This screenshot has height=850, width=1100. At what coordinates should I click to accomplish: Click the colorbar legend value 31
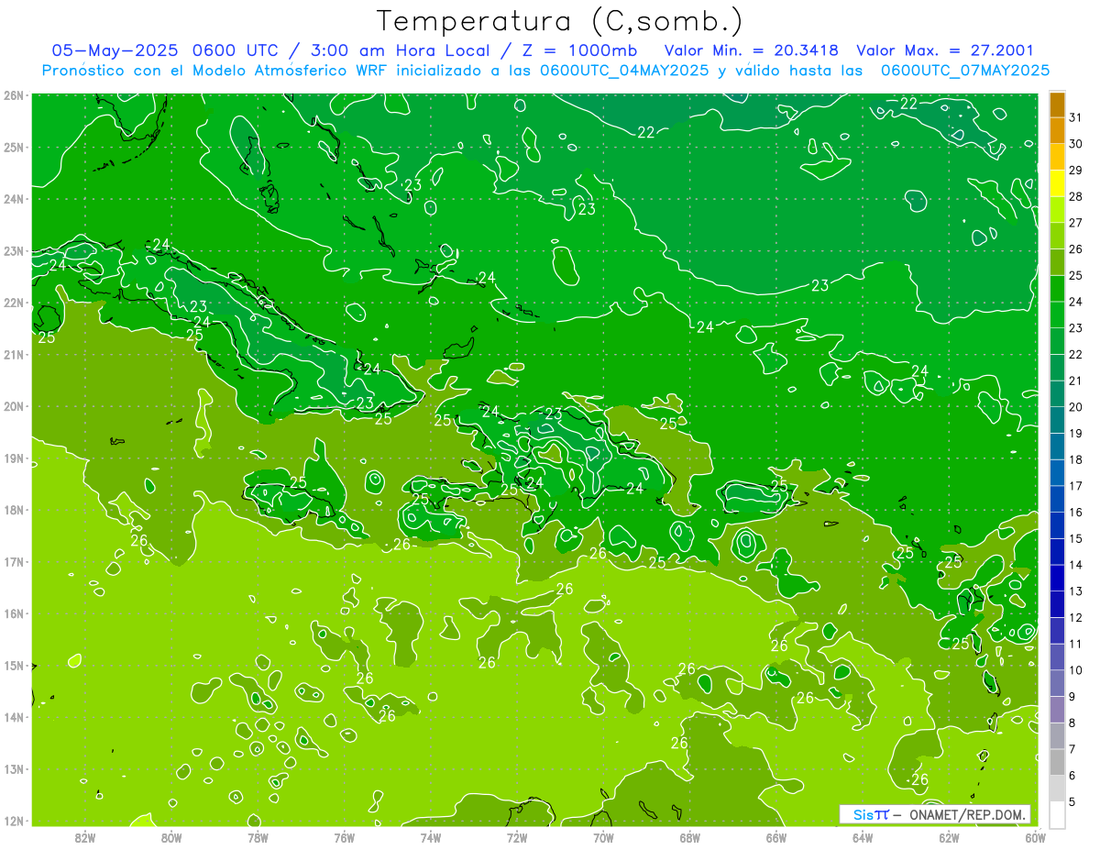(1075, 117)
